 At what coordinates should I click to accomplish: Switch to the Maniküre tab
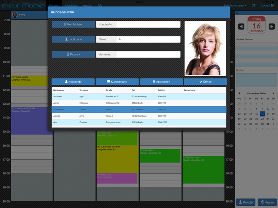pyautogui.click(x=71, y=5)
